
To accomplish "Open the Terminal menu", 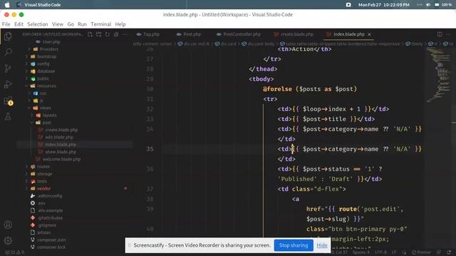I will point(101,24).
